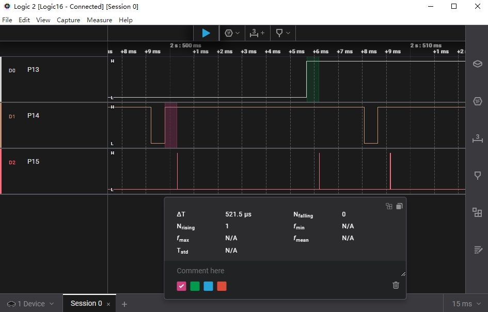Add a new session with plus button
This screenshot has width=488, height=312.
[x=124, y=304]
